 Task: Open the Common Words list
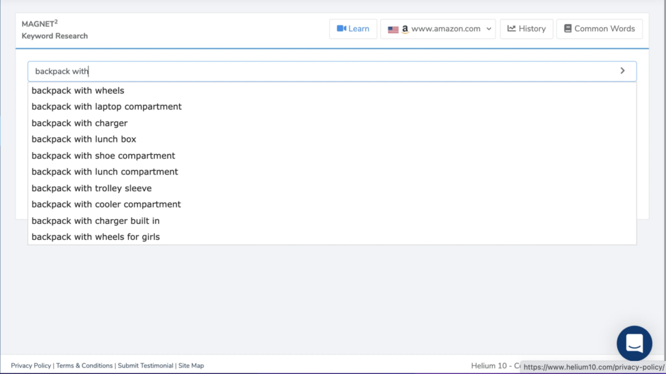[599, 29]
